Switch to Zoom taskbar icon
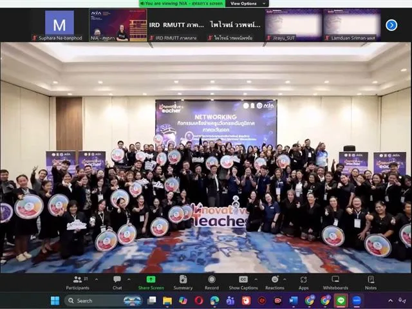Image resolution: width=412 pixels, height=309 pixels. click(x=357, y=301)
